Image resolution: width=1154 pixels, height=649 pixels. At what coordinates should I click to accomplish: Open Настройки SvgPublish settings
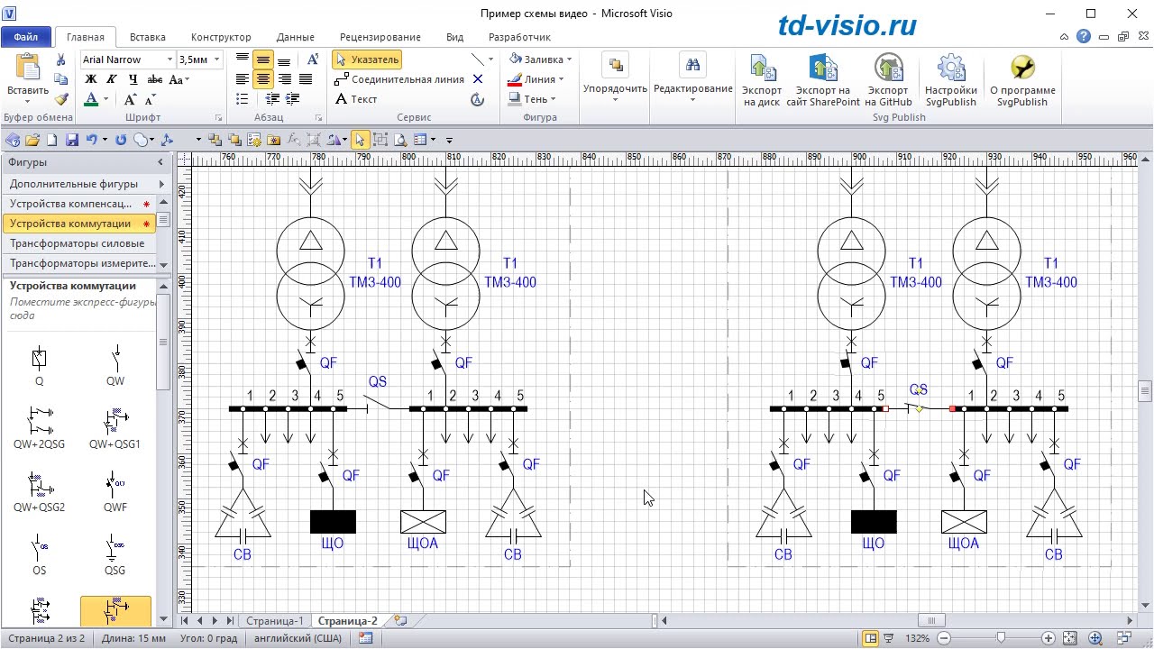[x=951, y=80]
